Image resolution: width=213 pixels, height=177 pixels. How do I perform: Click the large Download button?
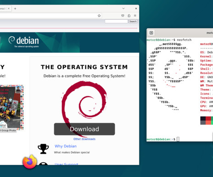tap(84, 129)
